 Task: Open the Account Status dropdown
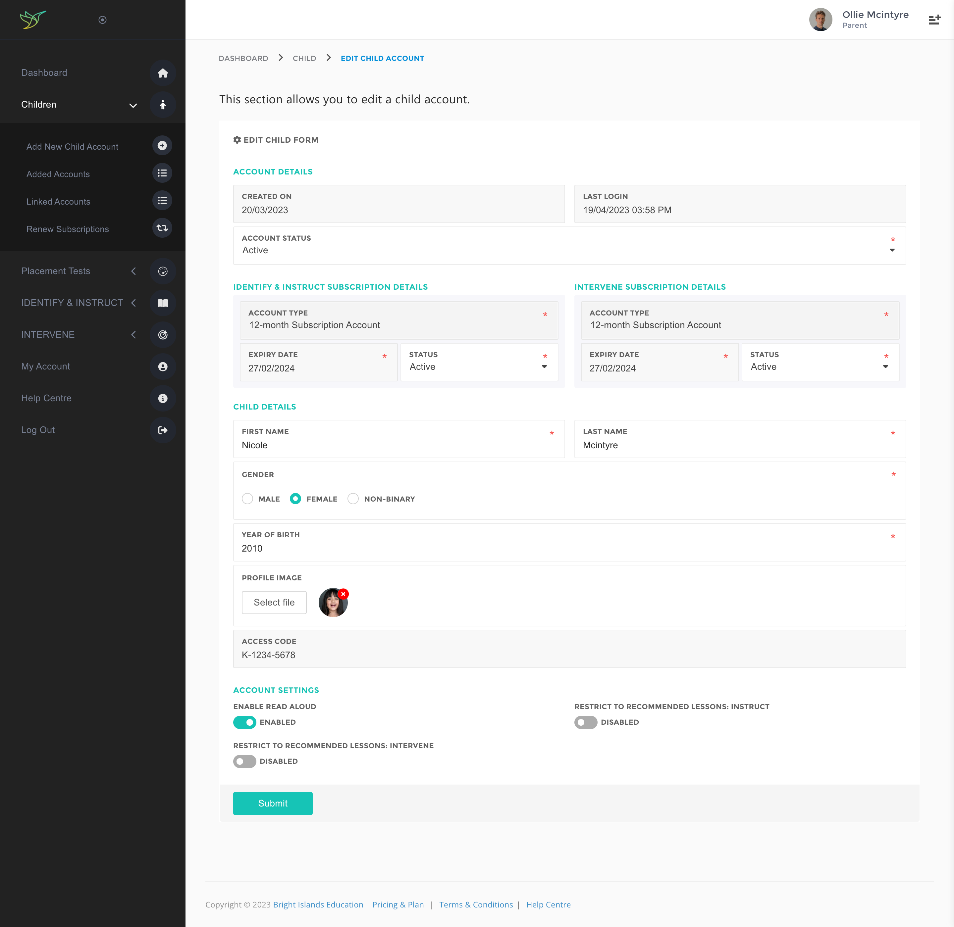(569, 250)
